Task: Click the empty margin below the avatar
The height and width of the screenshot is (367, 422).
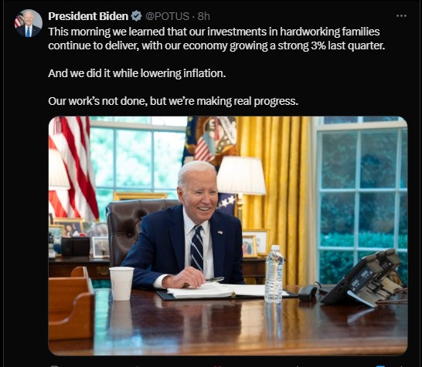Action: pos(26,188)
